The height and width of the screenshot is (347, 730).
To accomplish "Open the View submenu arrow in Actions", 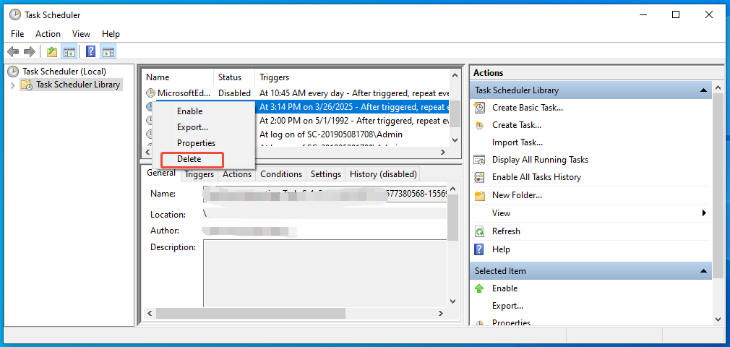I will pyautogui.click(x=705, y=213).
